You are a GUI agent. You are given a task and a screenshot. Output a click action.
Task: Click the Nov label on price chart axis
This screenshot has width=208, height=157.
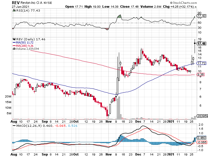109,121
